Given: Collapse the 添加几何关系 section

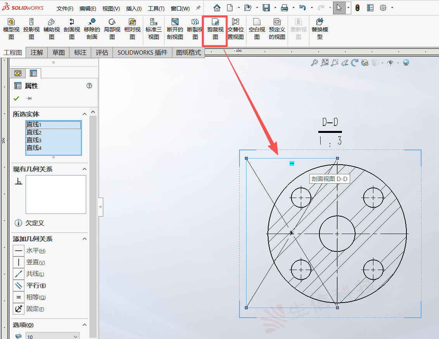Looking at the screenshot, I should pos(85,239).
